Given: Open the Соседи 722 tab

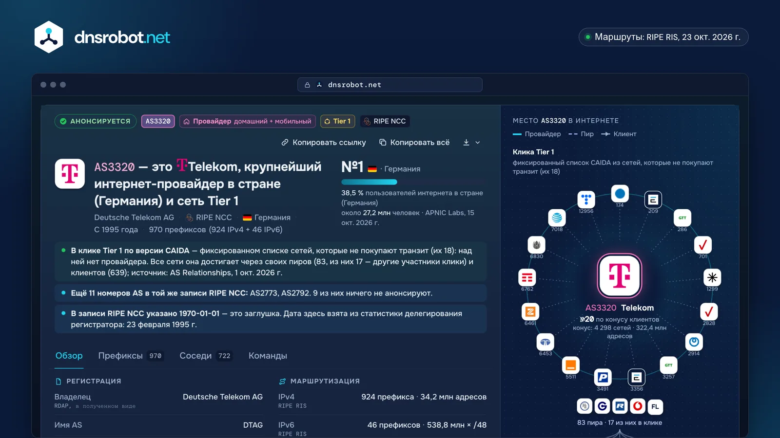Looking at the screenshot, I should point(206,356).
